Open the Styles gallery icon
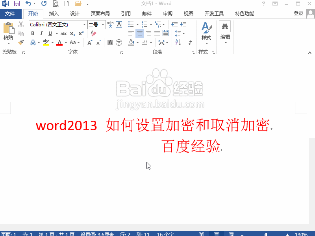 (206, 28)
